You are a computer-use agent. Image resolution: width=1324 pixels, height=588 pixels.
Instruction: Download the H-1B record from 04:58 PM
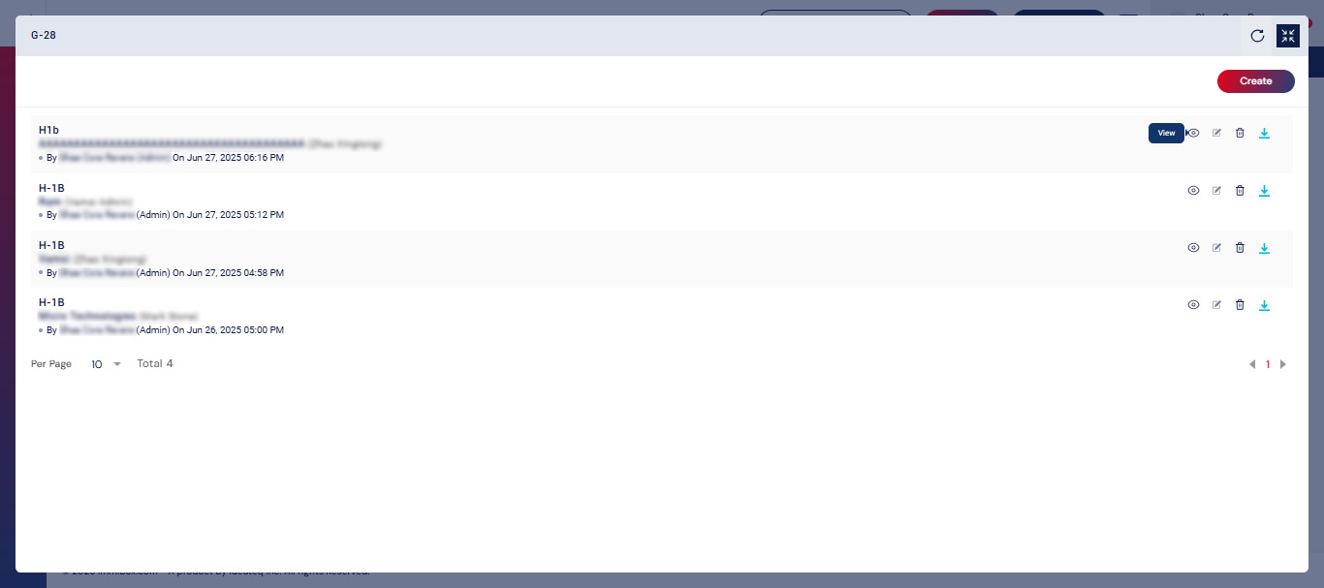click(1264, 248)
